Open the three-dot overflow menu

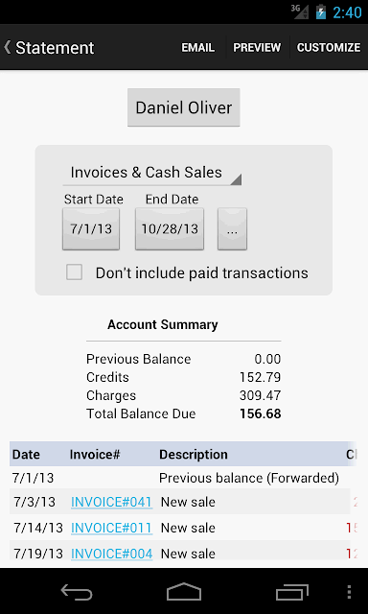click(349, 592)
